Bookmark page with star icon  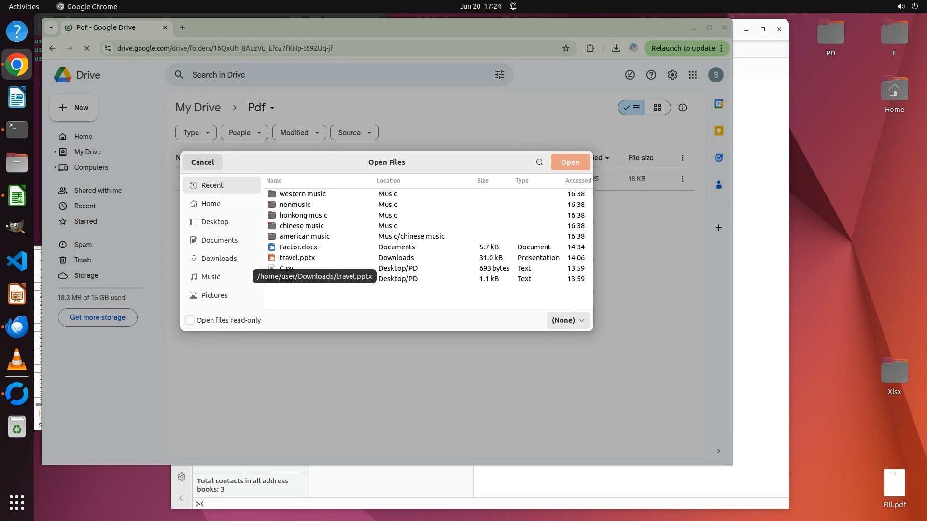click(565, 48)
